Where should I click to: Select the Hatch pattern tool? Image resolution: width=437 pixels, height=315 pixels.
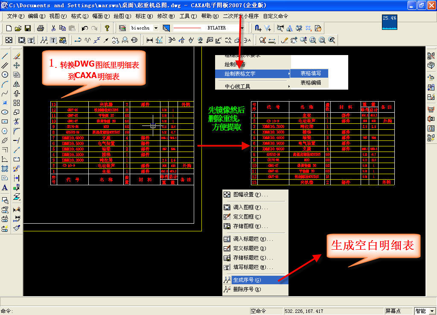(x=5, y=169)
